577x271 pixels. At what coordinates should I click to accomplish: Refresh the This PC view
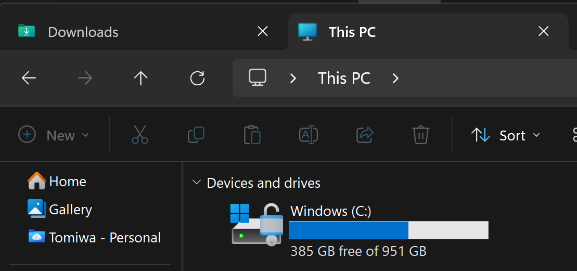tap(197, 78)
